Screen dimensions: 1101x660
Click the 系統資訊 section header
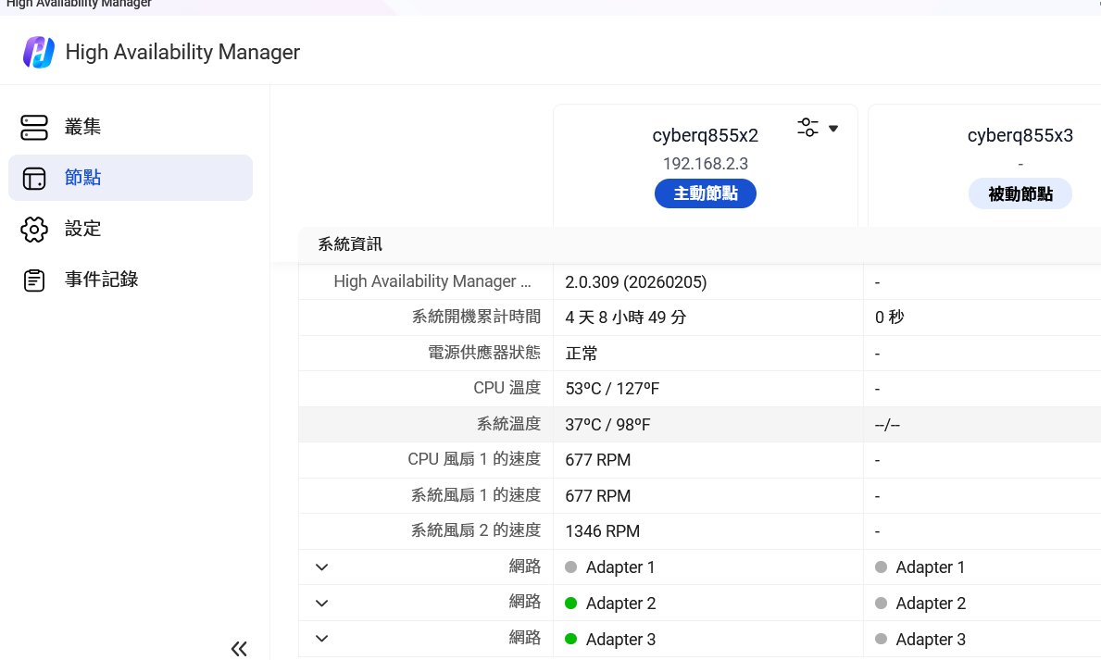pos(350,245)
